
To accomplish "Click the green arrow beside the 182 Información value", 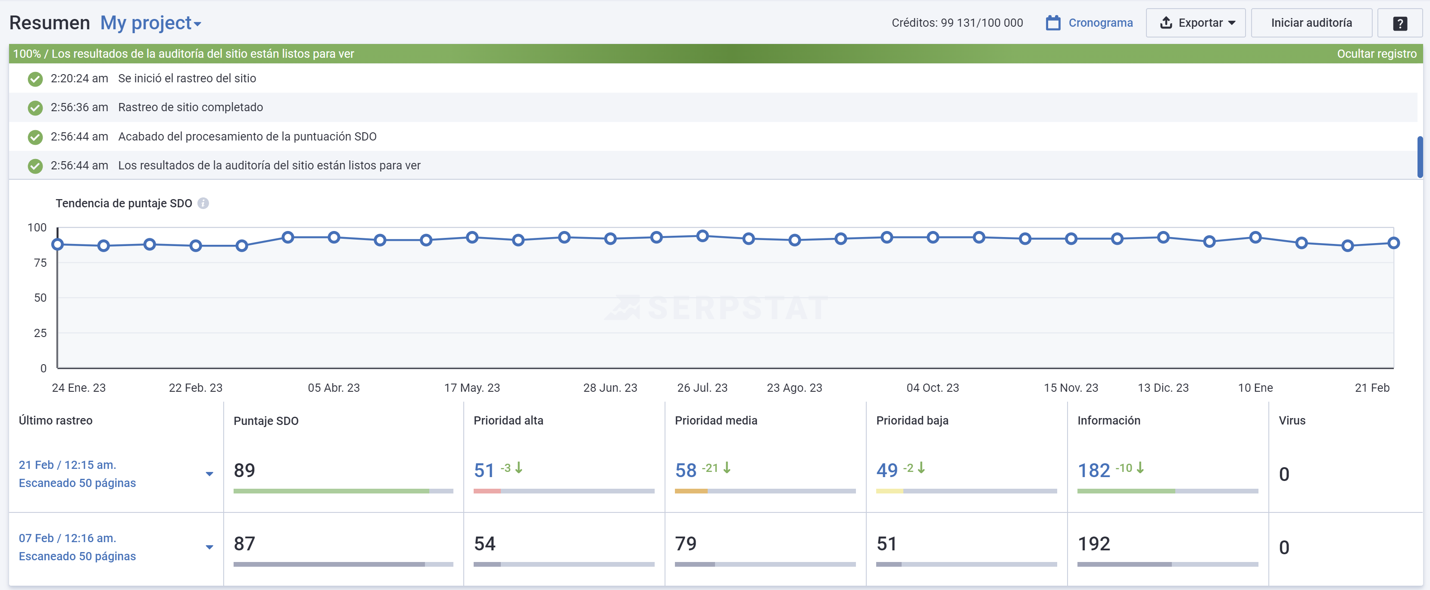I will [x=1140, y=469].
